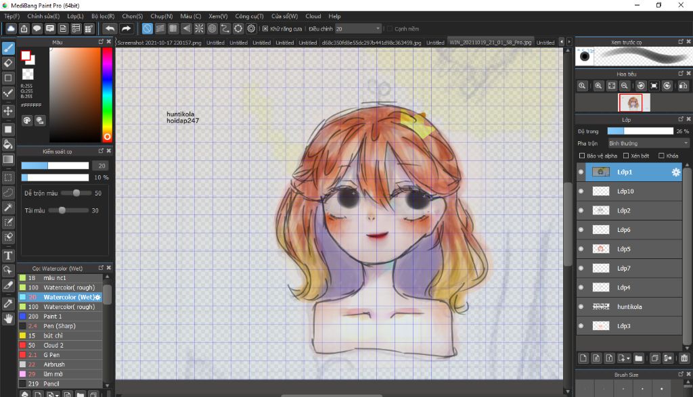Open gear settings of layer Lớp1
The width and height of the screenshot is (693, 397).
click(x=676, y=172)
